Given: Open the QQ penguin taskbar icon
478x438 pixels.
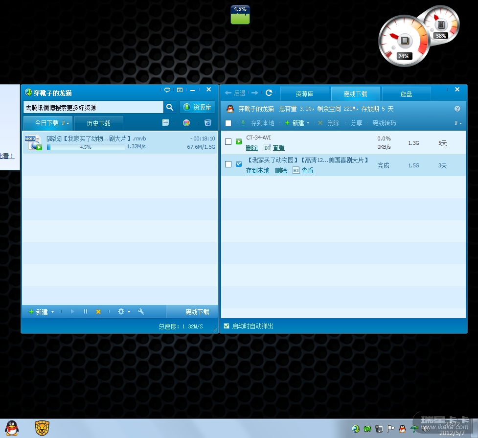Looking at the screenshot, I should pyautogui.click(x=12, y=428).
